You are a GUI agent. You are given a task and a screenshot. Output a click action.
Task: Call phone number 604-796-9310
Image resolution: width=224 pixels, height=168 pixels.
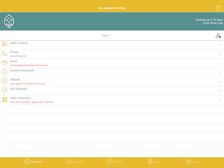tap(18, 56)
